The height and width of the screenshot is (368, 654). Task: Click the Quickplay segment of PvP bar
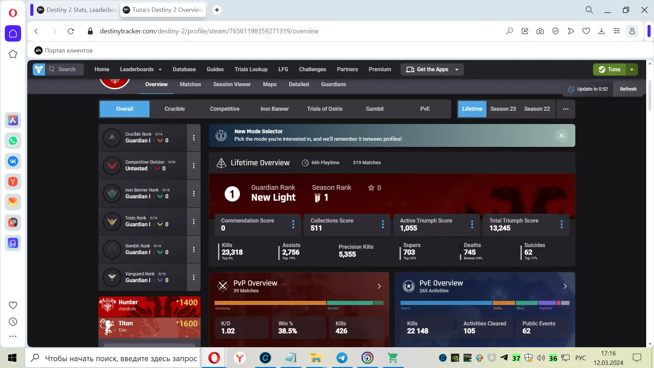pyautogui.click(x=270, y=303)
